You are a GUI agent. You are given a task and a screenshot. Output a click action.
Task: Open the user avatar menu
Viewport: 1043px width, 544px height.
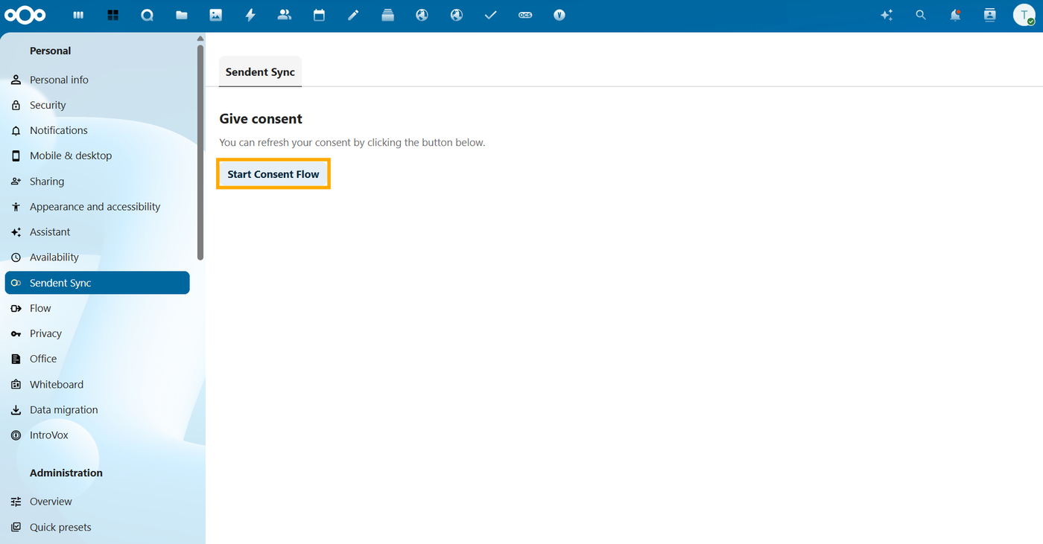pyautogui.click(x=1024, y=15)
